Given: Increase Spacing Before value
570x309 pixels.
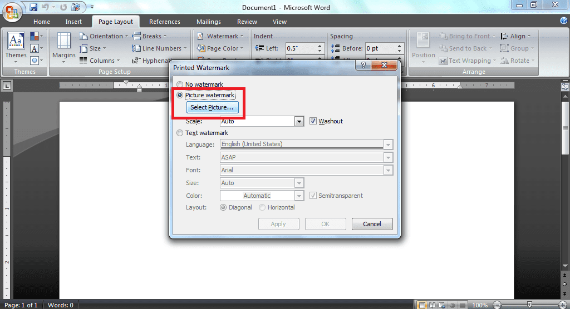Looking at the screenshot, I should pyautogui.click(x=400, y=46).
